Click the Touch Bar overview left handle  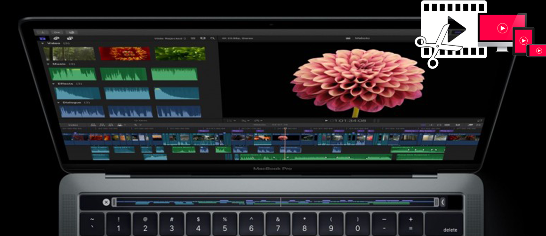(x=114, y=202)
